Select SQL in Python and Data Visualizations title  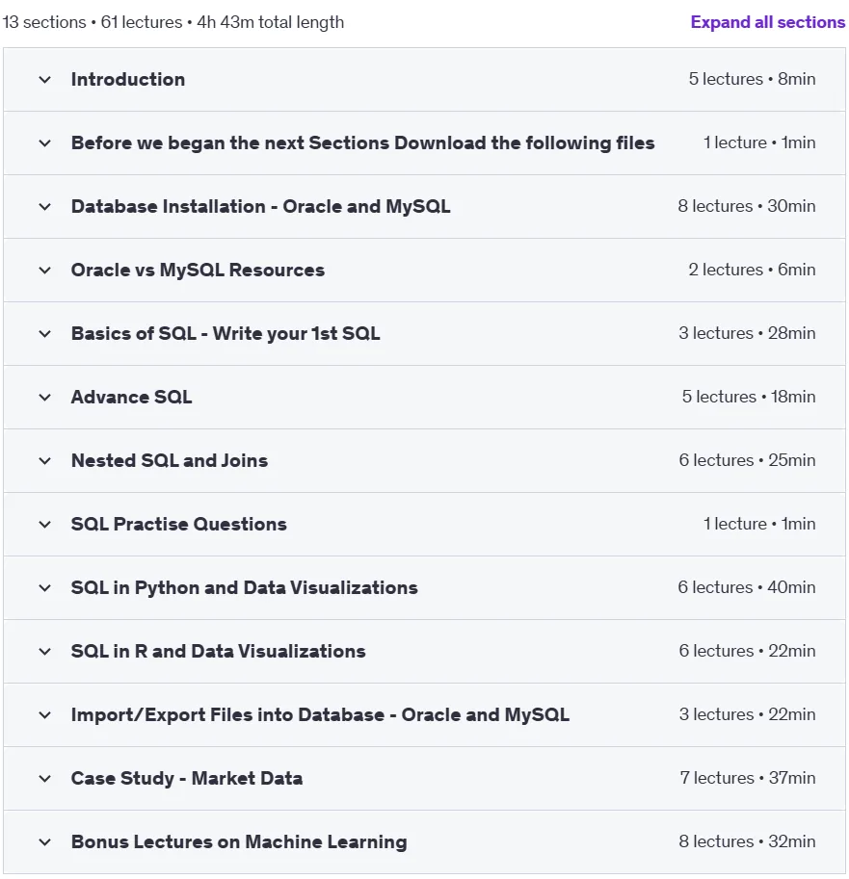coord(244,587)
